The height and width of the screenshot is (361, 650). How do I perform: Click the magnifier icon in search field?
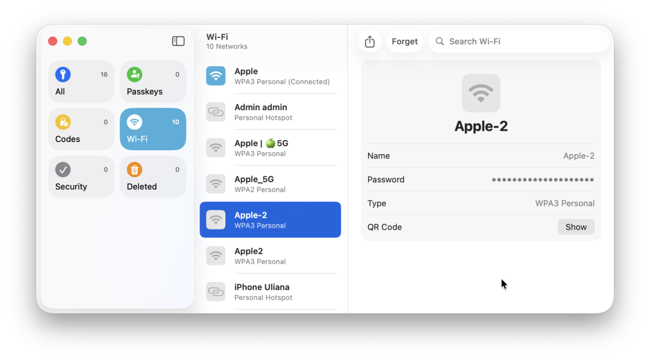point(440,41)
